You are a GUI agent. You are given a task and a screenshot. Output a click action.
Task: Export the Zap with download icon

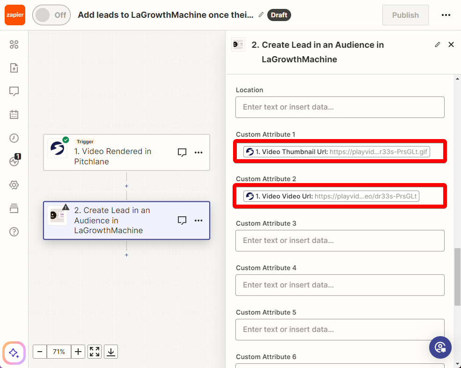[111, 352]
